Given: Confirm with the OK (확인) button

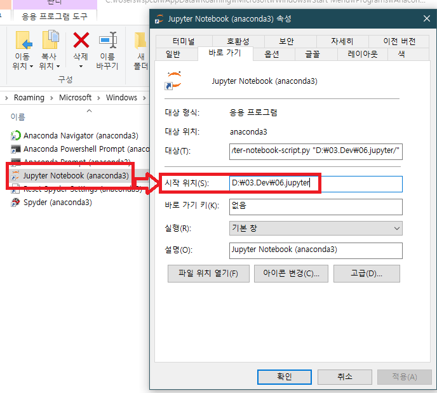Looking at the screenshot, I should tap(285, 377).
